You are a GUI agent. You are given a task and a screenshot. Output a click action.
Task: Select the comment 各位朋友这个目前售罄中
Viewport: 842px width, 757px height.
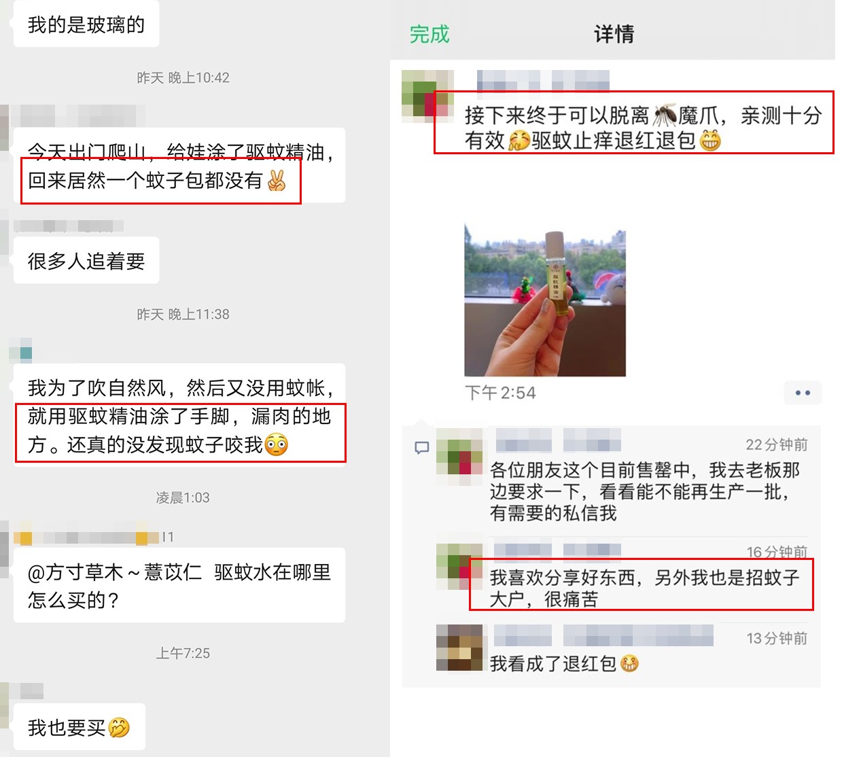645,491
